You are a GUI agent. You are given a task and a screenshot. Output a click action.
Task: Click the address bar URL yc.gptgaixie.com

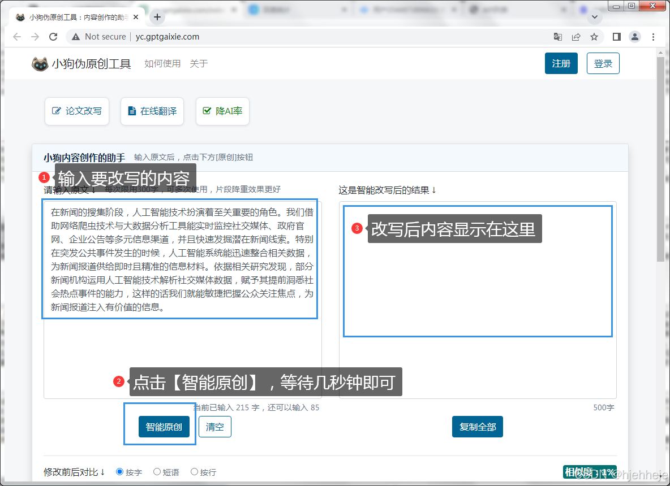pos(167,37)
